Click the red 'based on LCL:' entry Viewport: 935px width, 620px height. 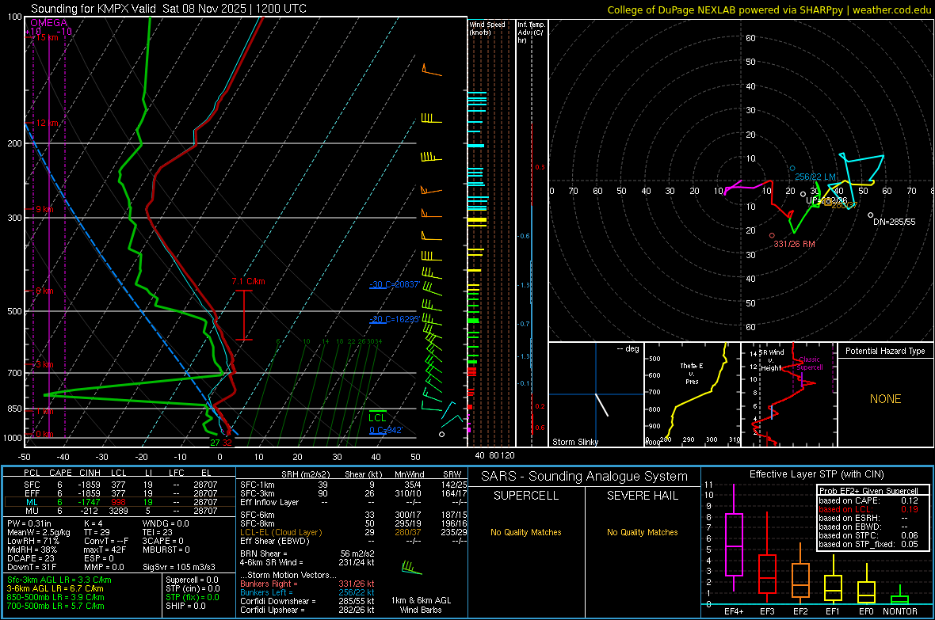coord(845,509)
